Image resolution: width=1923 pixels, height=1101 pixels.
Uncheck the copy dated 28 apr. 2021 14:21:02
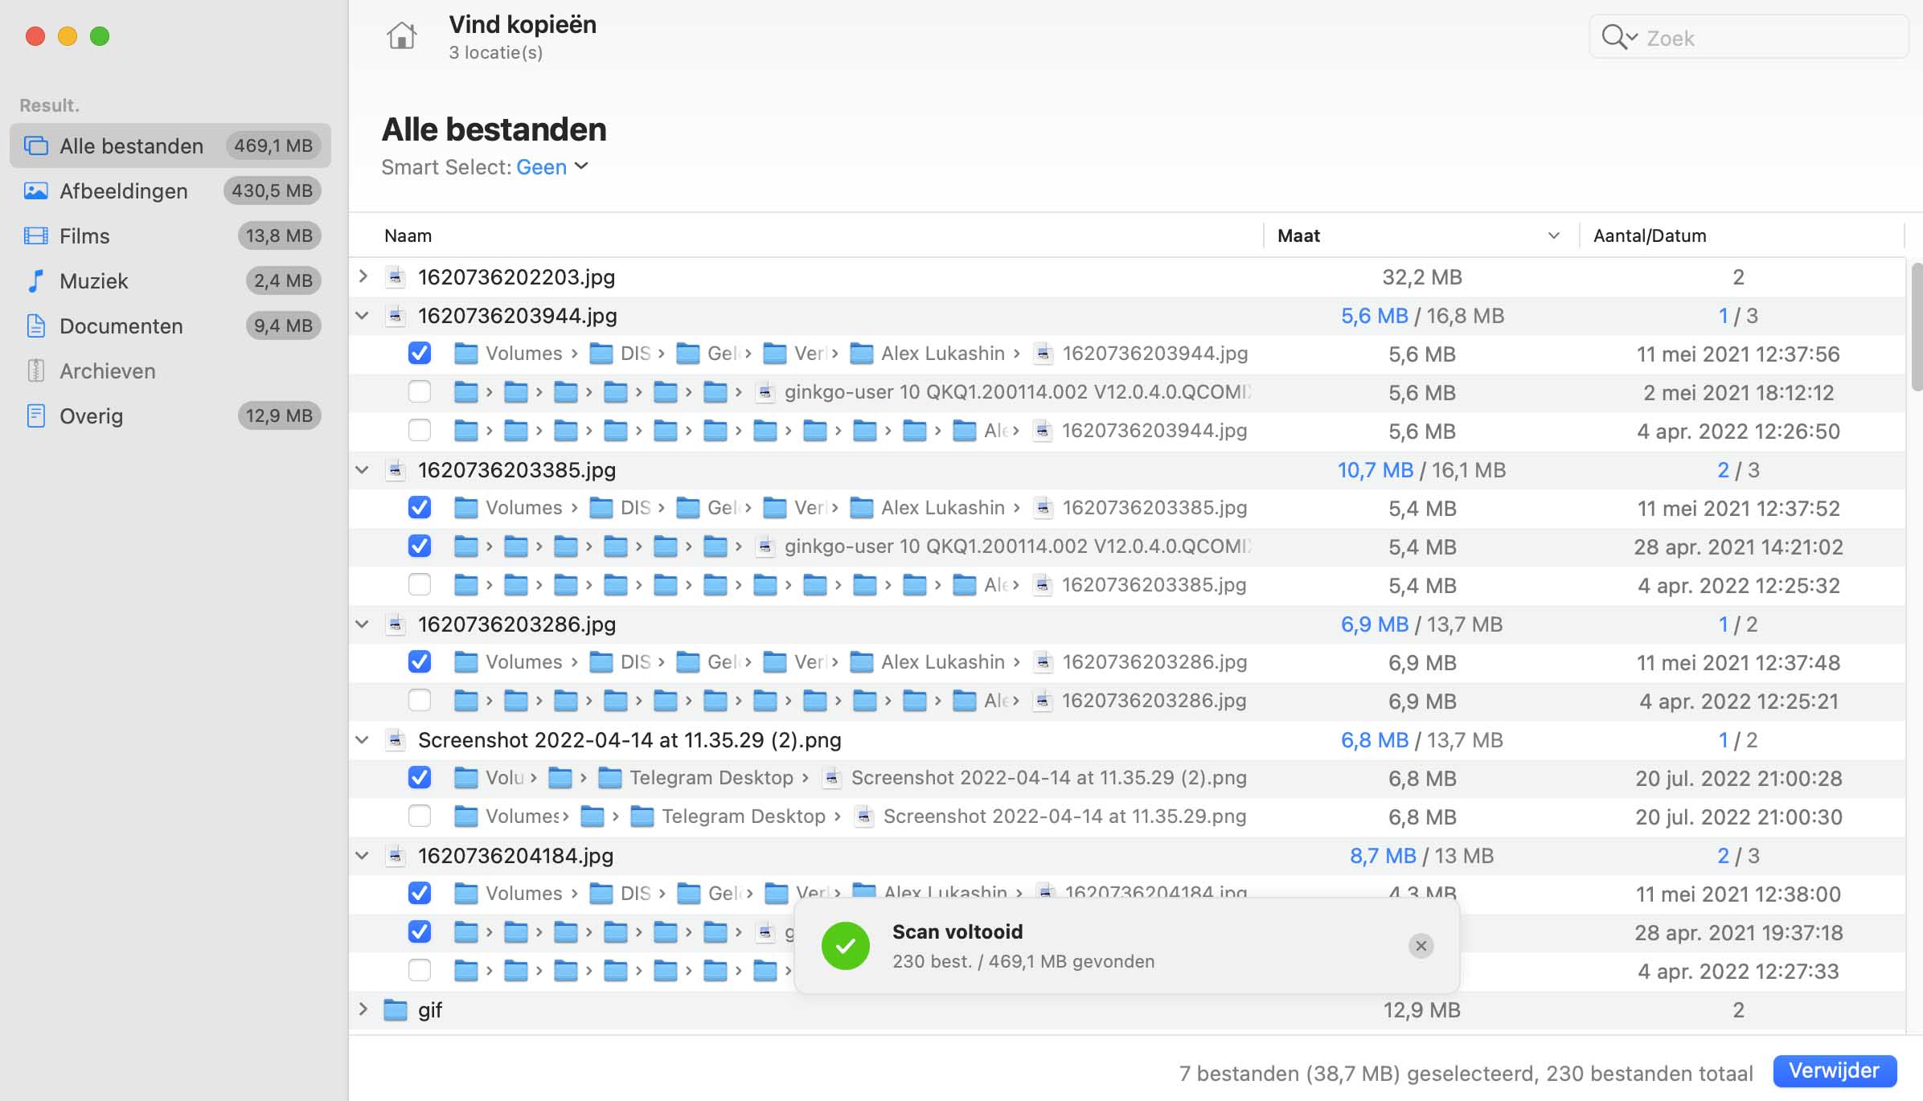(x=420, y=546)
